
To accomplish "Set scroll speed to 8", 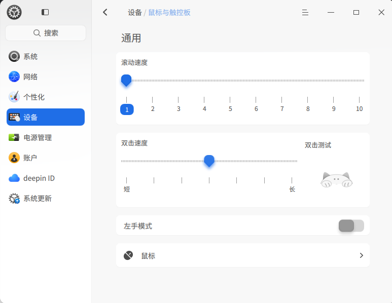I will coord(308,108).
